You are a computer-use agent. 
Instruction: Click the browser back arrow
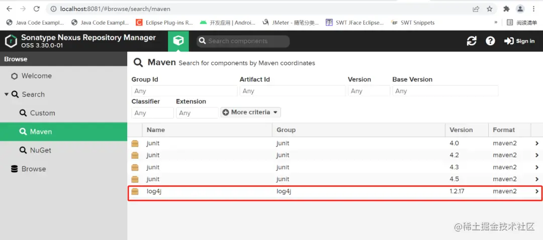point(10,9)
